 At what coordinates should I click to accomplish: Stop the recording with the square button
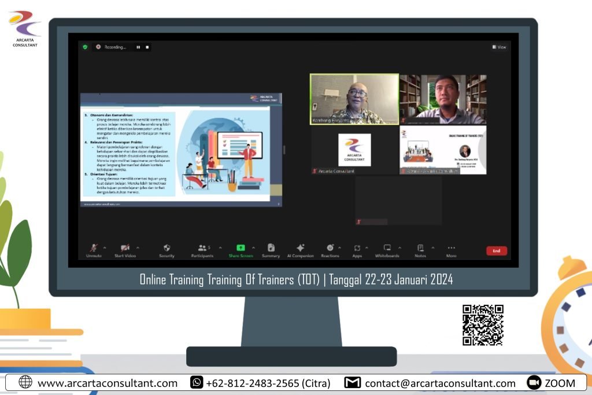click(x=147, y=47)
